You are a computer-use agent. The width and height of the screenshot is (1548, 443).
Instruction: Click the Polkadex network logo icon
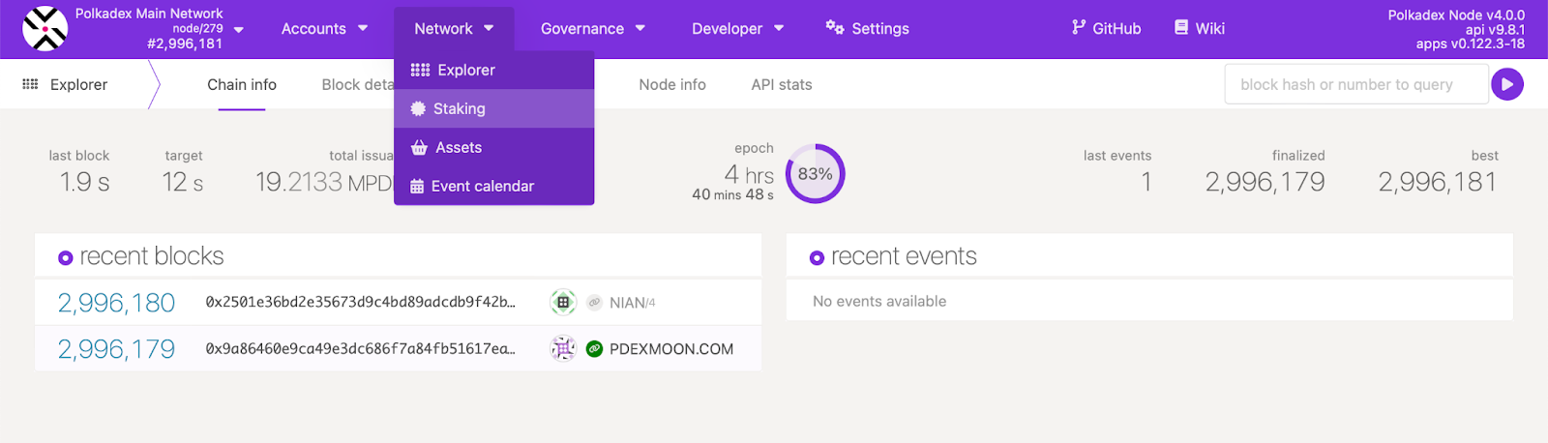[45, 29]
